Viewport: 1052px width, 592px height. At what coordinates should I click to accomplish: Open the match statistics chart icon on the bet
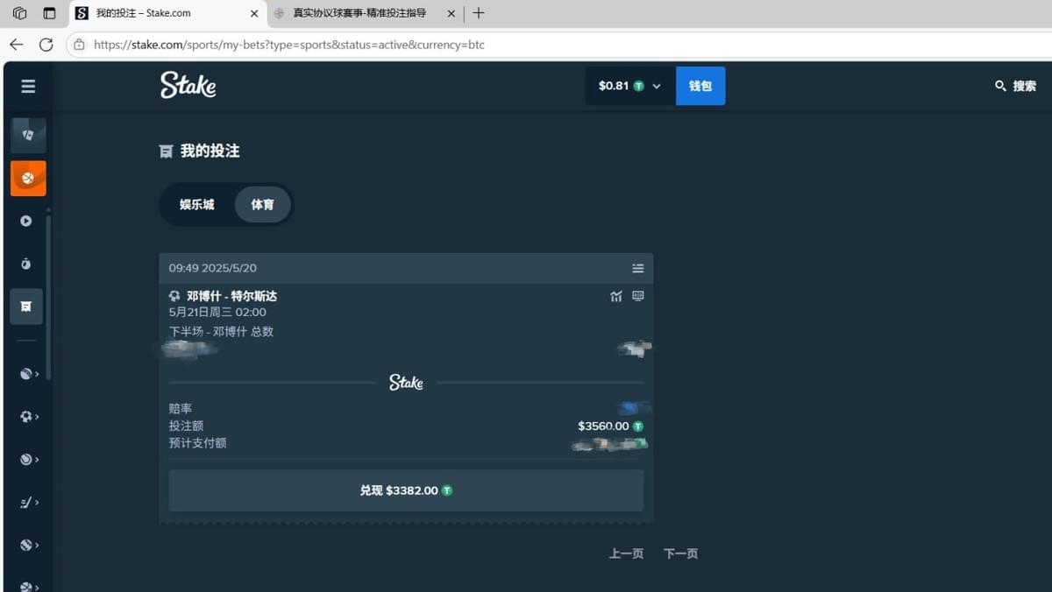(616, 296)
